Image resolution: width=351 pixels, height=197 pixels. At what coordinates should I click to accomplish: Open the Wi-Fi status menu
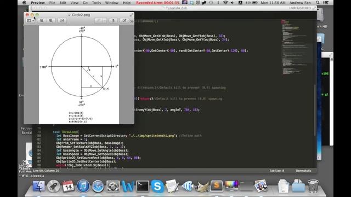(225, 3)
